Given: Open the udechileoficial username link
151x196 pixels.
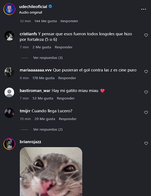Looking at the screenshot, I should coord(33,7).
